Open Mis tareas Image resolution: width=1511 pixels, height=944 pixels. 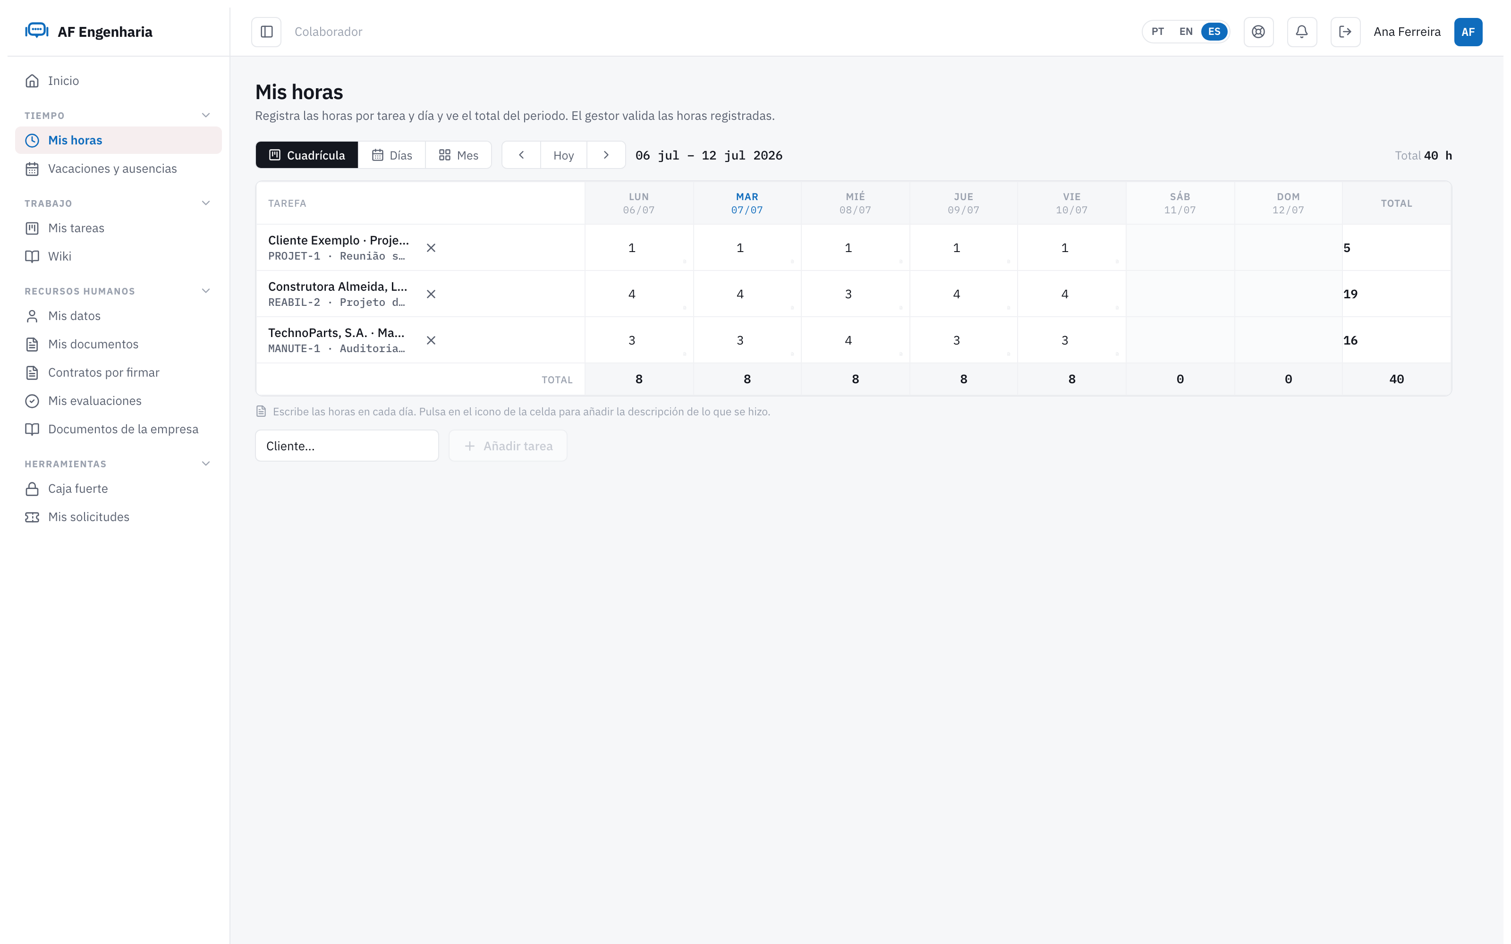point(119,228)
